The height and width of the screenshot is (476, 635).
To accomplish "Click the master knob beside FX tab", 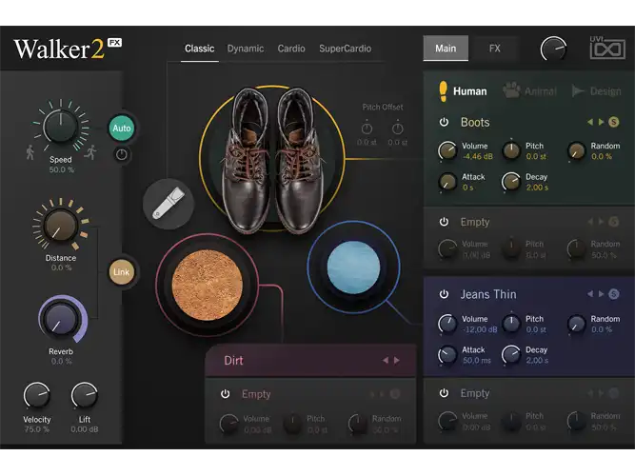I will 553,49.
